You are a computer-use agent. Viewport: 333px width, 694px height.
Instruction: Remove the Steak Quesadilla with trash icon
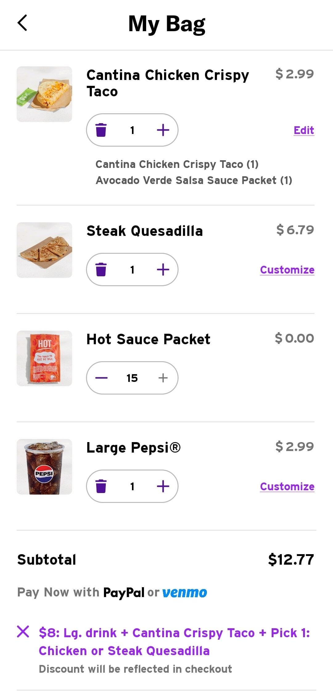click(101, 270)
